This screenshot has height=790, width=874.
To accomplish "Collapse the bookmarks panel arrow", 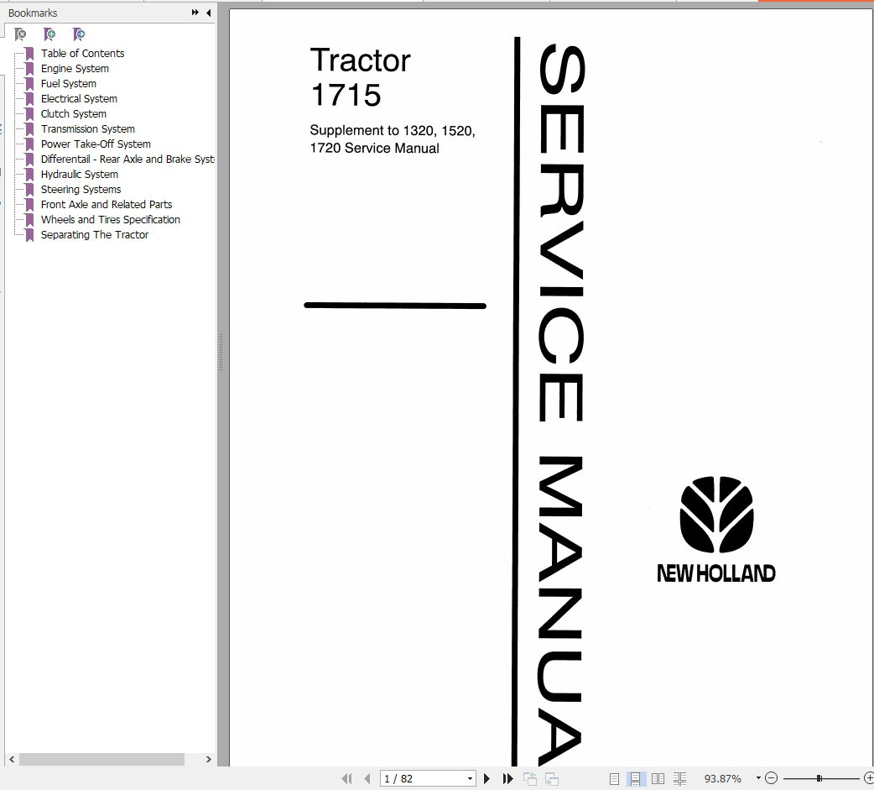I will (x=209, y=13).
